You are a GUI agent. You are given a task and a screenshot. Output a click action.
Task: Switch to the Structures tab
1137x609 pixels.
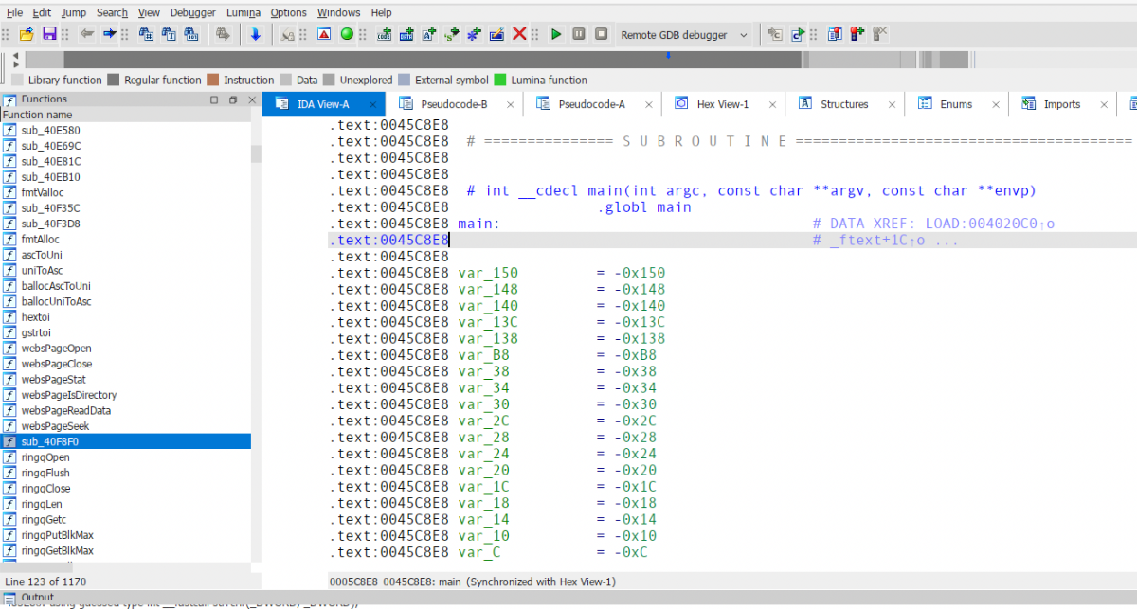tap(844, 104)
